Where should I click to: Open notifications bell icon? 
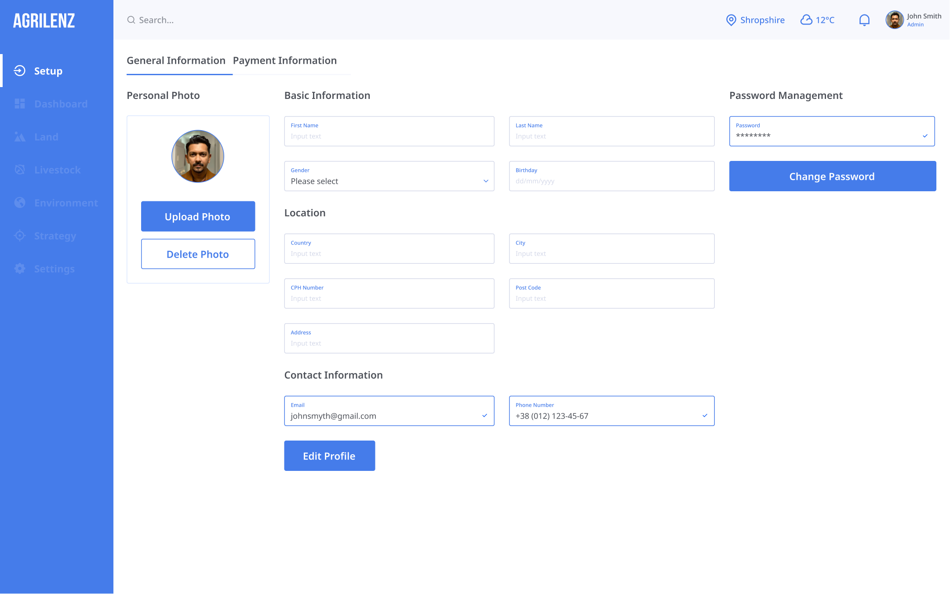pyautogui.click(x=864, y=20)
